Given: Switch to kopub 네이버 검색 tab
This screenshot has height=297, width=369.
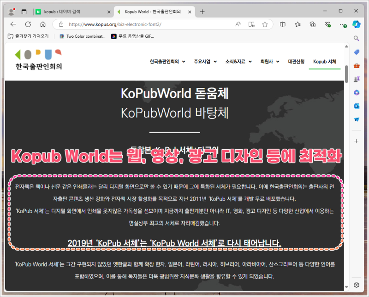Looking at the screenshot, I should [72, 12].
